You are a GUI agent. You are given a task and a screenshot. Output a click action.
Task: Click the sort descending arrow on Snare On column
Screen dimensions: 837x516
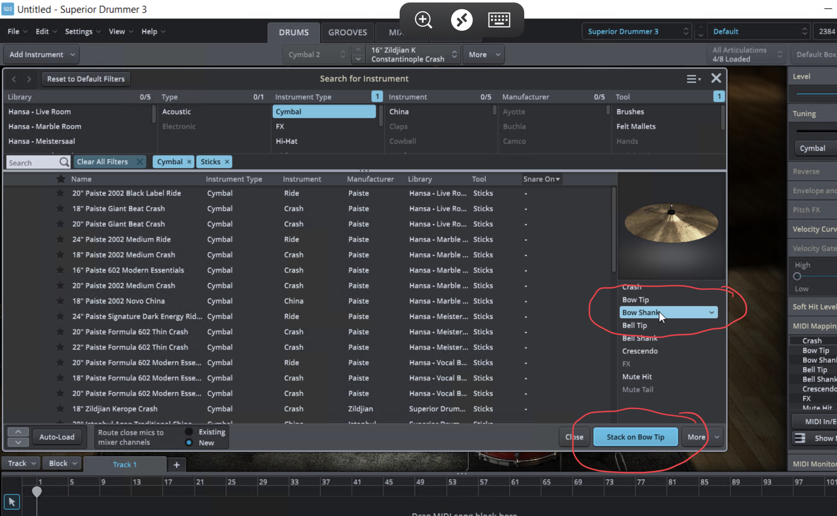(557, 179)
